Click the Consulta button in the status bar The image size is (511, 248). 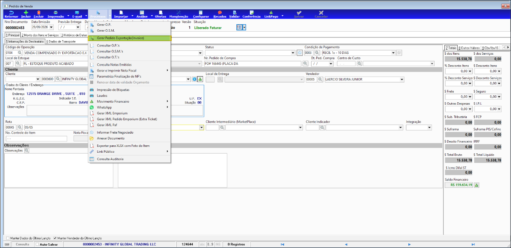click(22, 244)
